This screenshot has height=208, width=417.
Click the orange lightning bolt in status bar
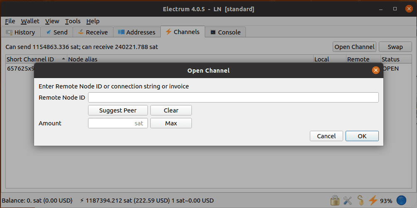click(x=373, y=201)
